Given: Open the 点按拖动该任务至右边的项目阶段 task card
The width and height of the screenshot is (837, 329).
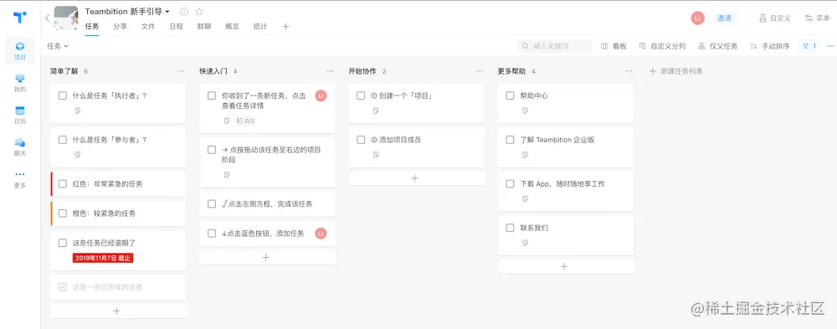Looking at the screenshot, I should click(x=267, y=162).
